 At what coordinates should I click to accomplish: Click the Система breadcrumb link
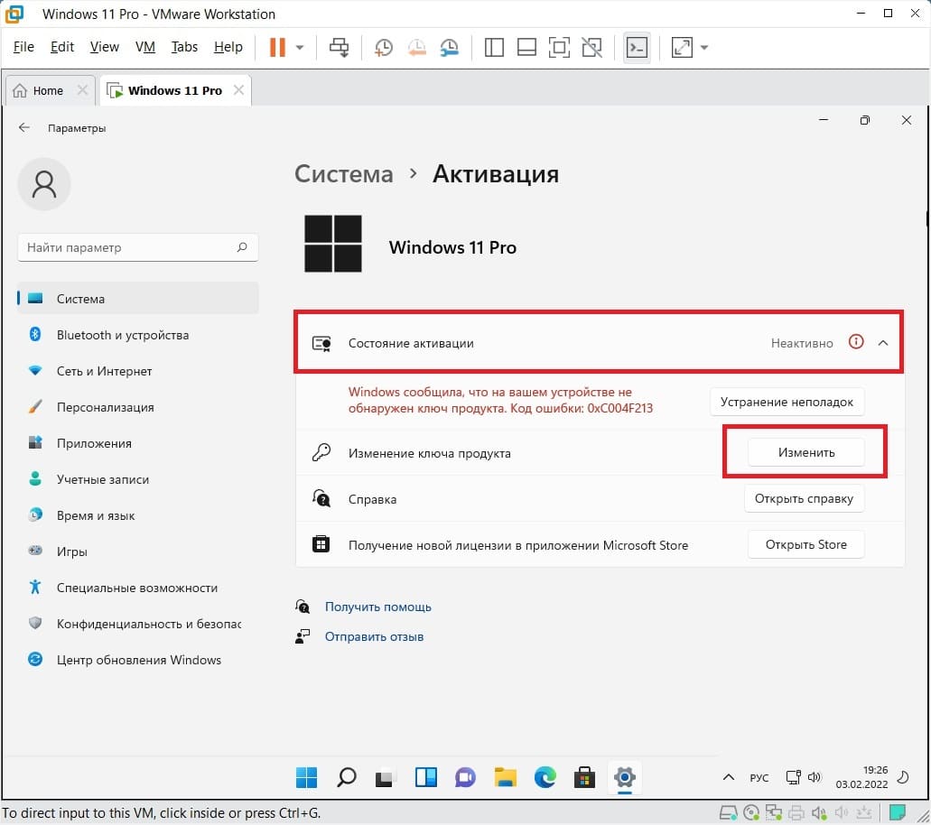pyautogui.click(x=344, y=174)
